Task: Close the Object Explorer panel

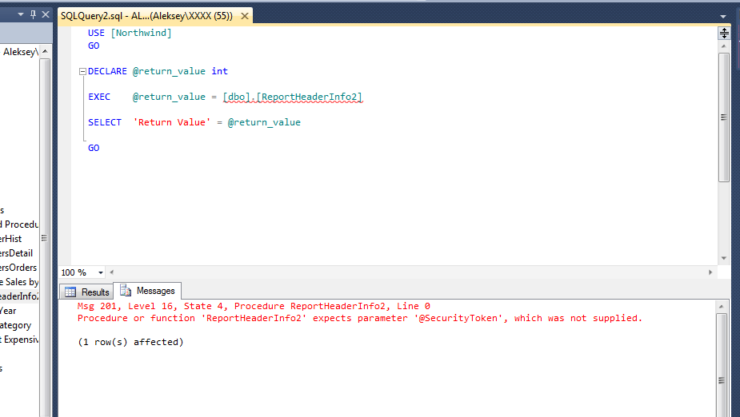Action: coord(46,14)
